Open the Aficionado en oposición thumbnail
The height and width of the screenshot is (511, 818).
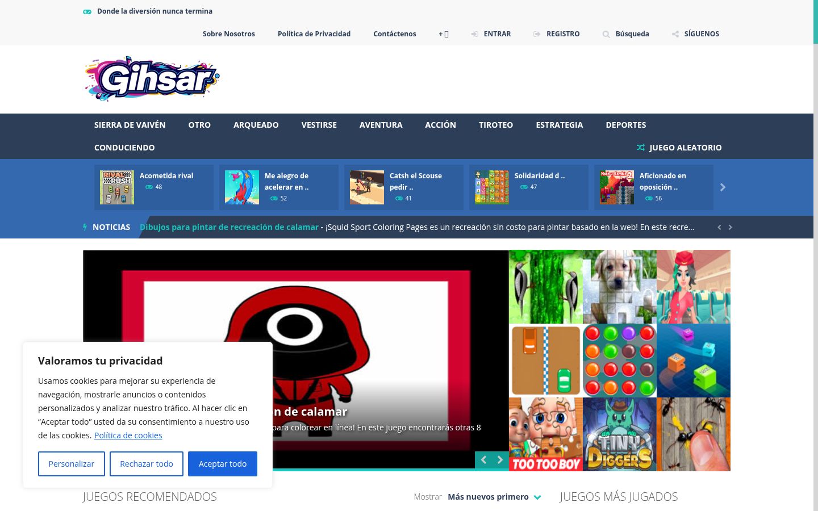click(x=617, y=187)
